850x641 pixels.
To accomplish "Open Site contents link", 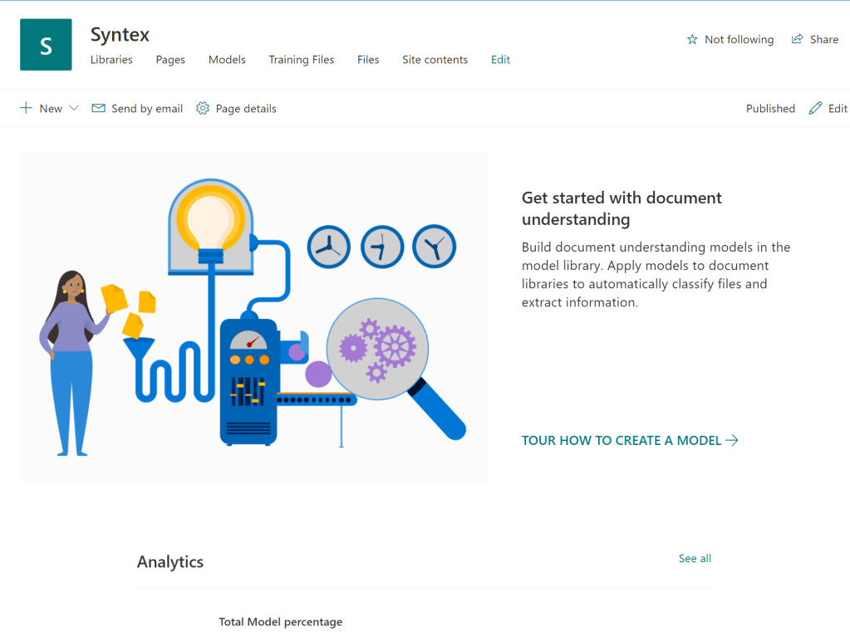I will pos(435,60).
